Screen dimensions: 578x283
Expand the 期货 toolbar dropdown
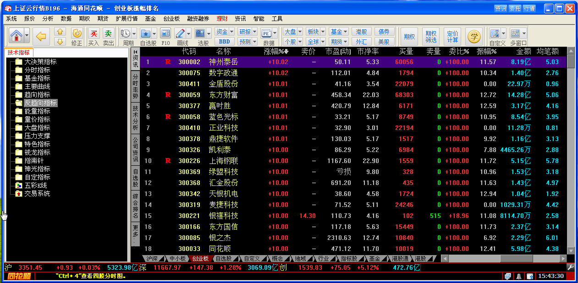tap(346, 42)
